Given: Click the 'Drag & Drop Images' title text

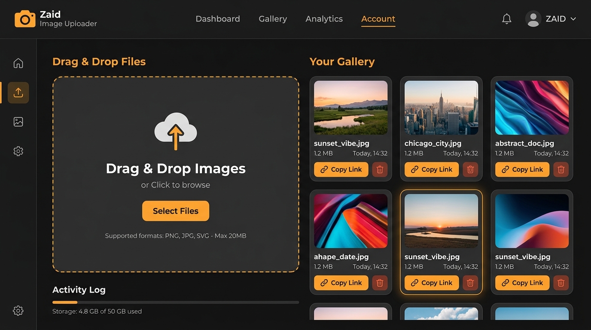Looking at the screenshot, I should 176,168.
